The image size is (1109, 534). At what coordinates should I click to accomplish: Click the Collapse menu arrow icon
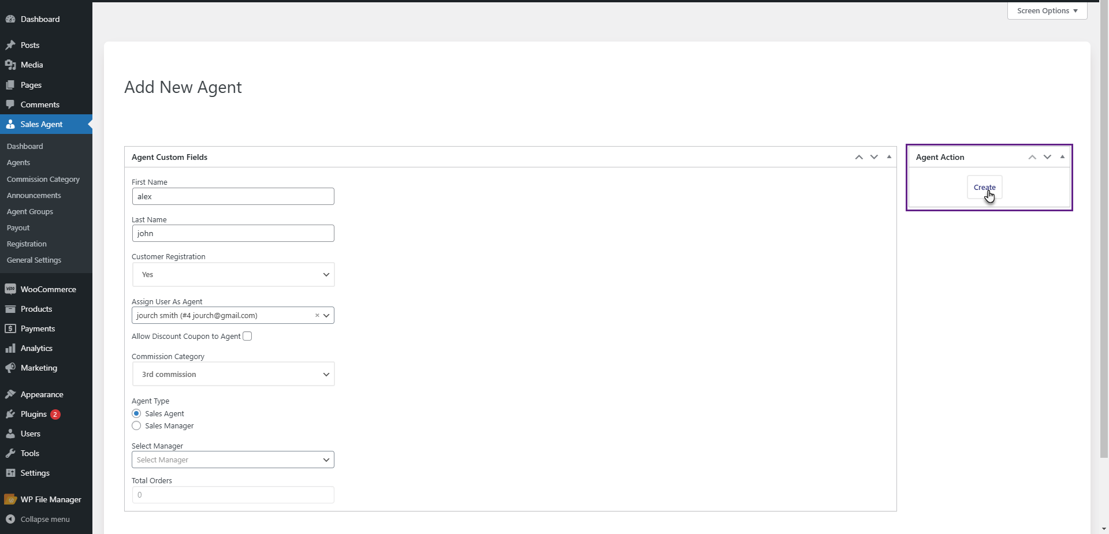(10, 519)
